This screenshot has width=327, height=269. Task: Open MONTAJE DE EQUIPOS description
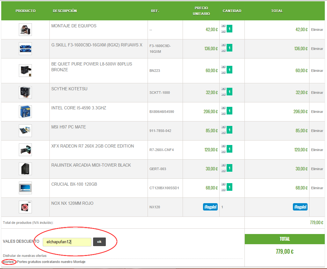coord(74,26)
